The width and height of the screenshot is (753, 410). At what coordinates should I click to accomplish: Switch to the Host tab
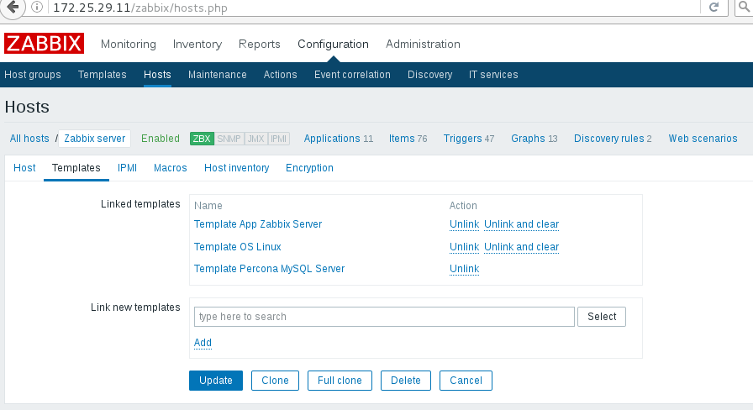[24, 168]
